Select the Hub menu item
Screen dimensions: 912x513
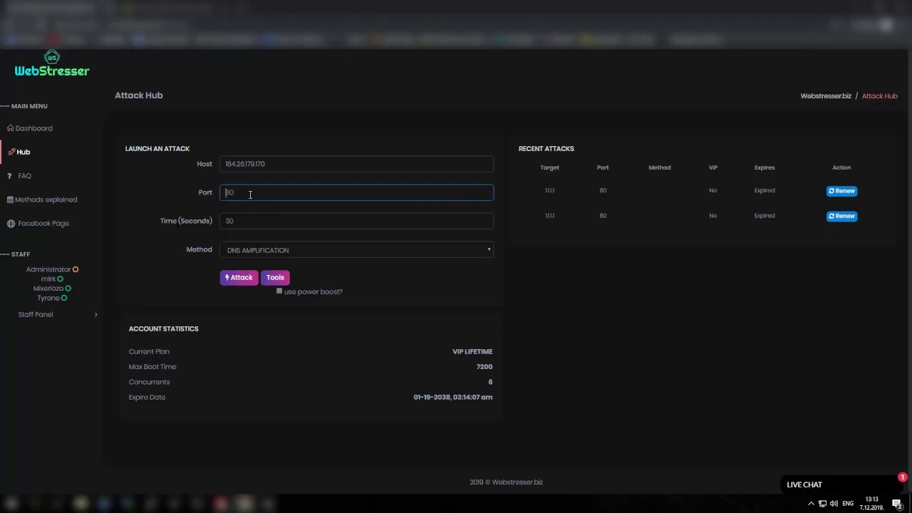[24, 152]
